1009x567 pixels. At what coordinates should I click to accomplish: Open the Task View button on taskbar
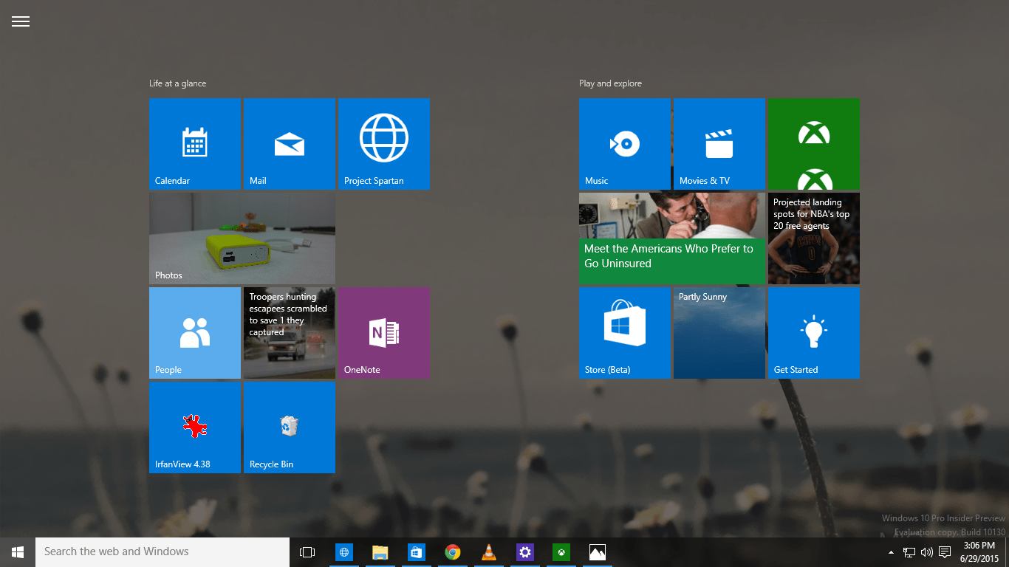click(307, 552)
